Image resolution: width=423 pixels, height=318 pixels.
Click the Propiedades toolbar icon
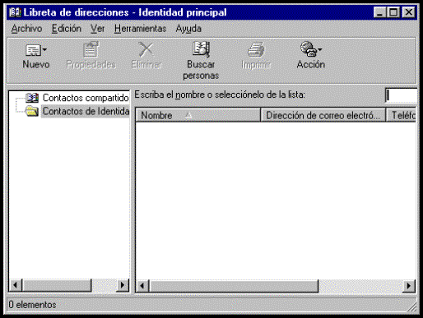tap(91, 49)
